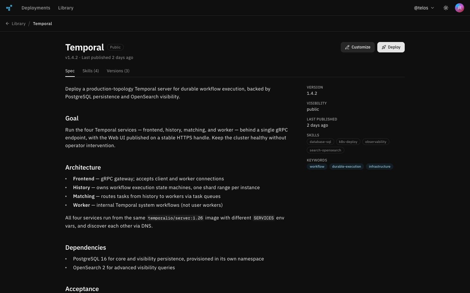Screen dimensions: 470x293
Task: Toggle the light/dark theme sun icon
Action: [x=446, y=8]
